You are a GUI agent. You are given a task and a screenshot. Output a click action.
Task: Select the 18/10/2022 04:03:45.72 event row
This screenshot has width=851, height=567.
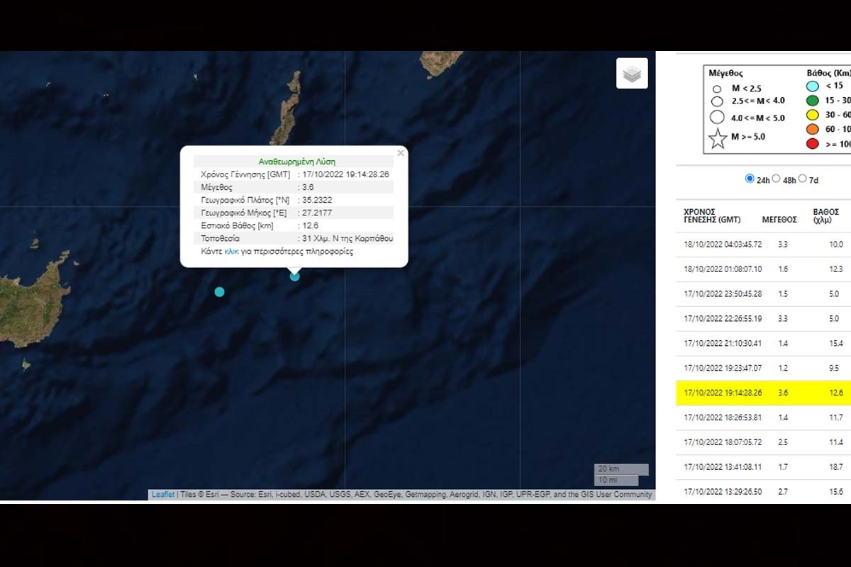pos(762,245)
